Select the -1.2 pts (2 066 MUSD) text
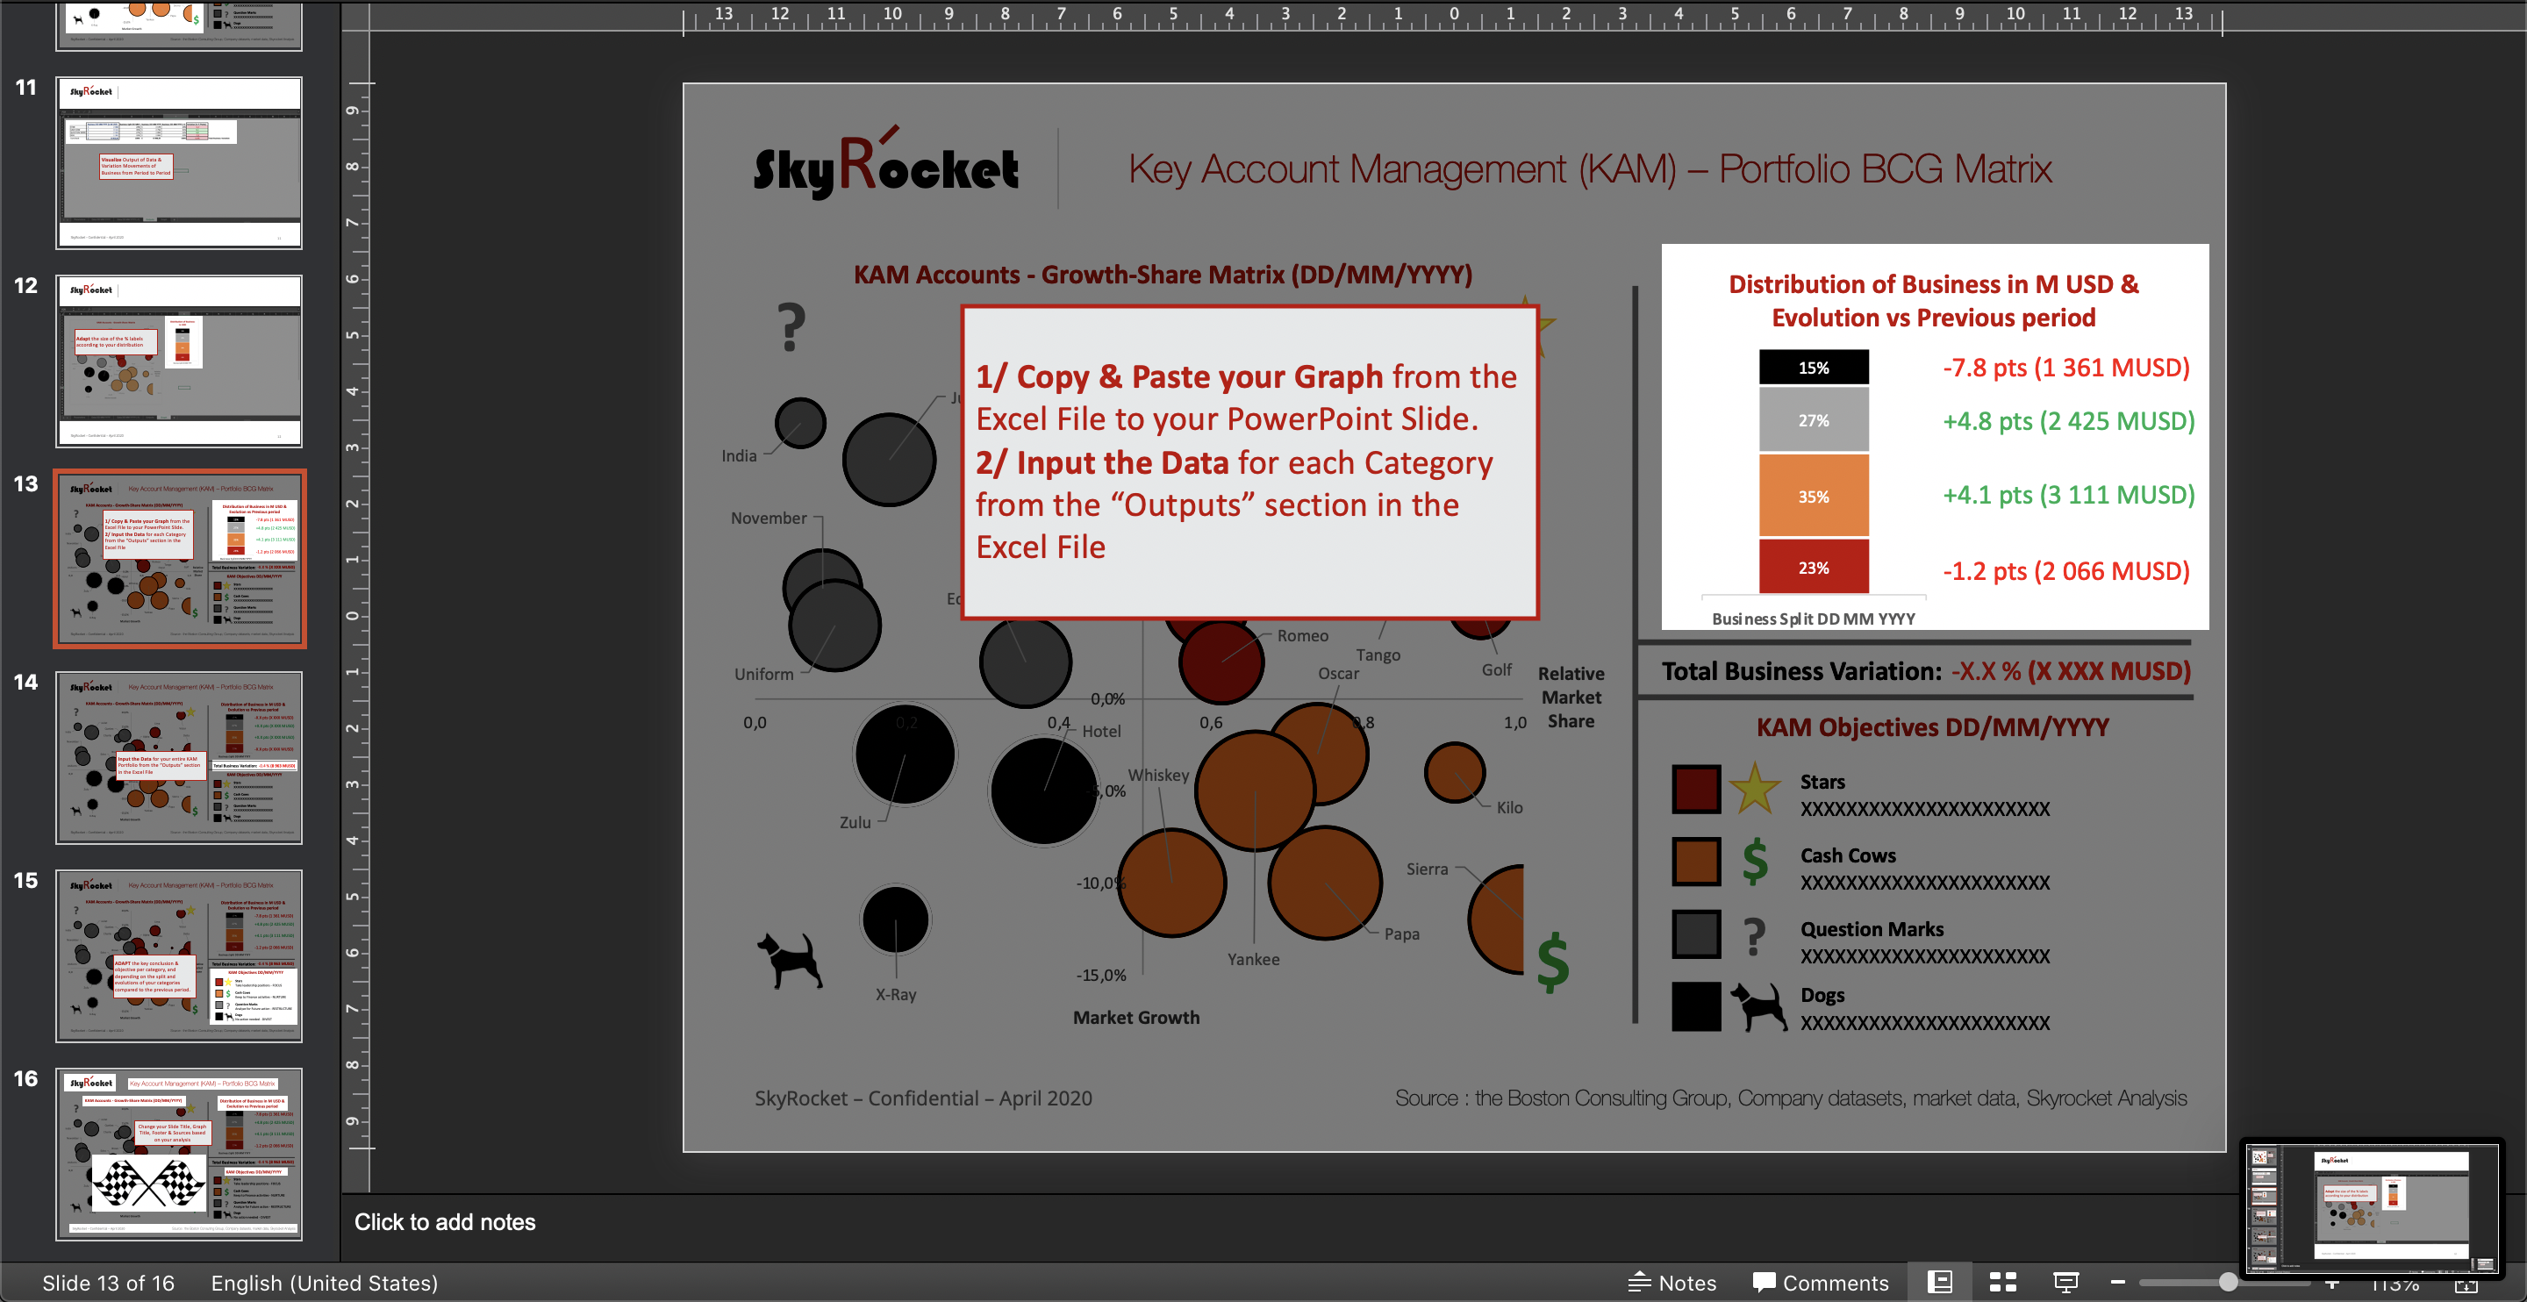This screenshot has width=2527, height=1302. [x=2066, y=570]
